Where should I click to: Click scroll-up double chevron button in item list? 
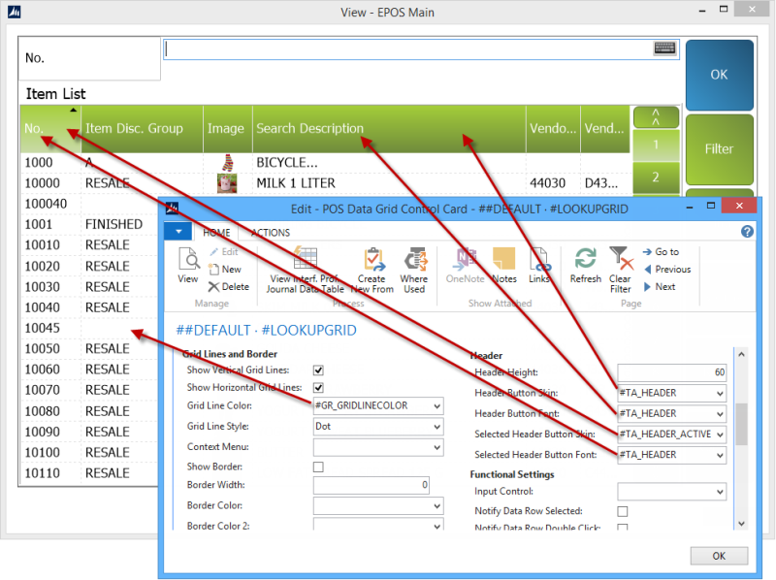(656, 117)
